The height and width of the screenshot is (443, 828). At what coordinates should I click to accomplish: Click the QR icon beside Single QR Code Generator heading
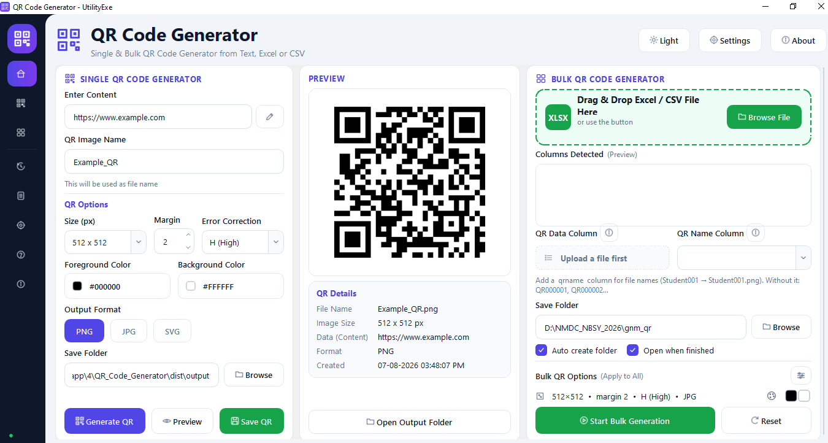pyautogui.click(x=70, y=79)
